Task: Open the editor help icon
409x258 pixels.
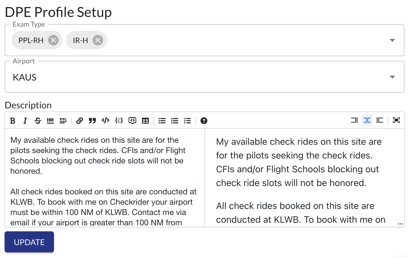Action: [x=204, y=121]
